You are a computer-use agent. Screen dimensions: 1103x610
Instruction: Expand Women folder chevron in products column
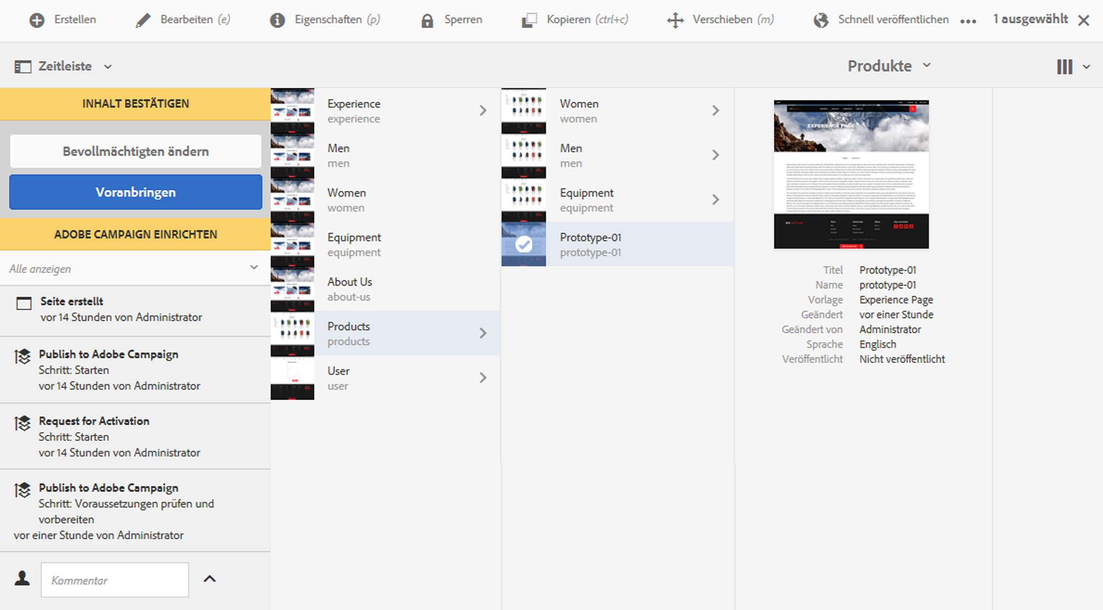coord(715,111)
